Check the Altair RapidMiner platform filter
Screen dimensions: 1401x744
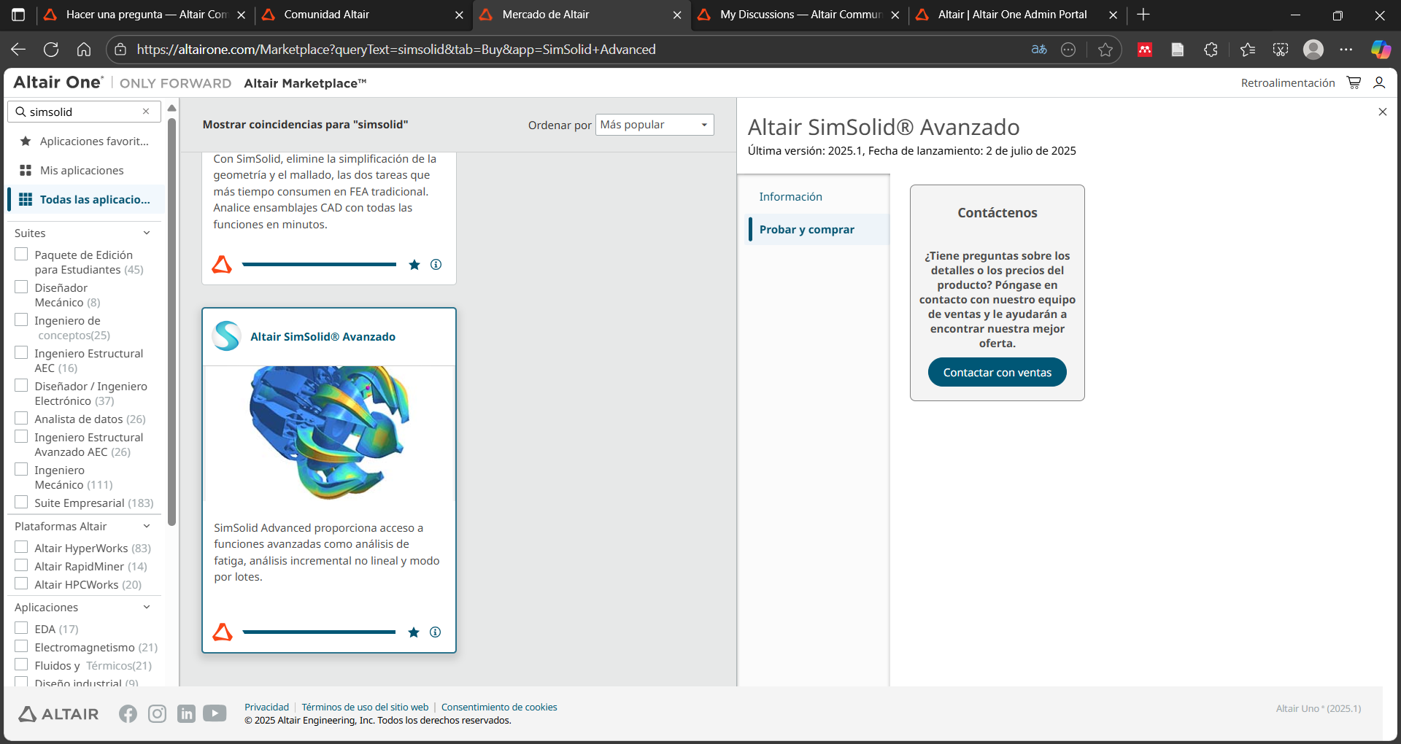coord(22,566)
